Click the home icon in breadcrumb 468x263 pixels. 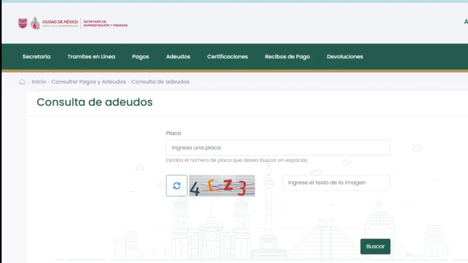tap(22, 82)
